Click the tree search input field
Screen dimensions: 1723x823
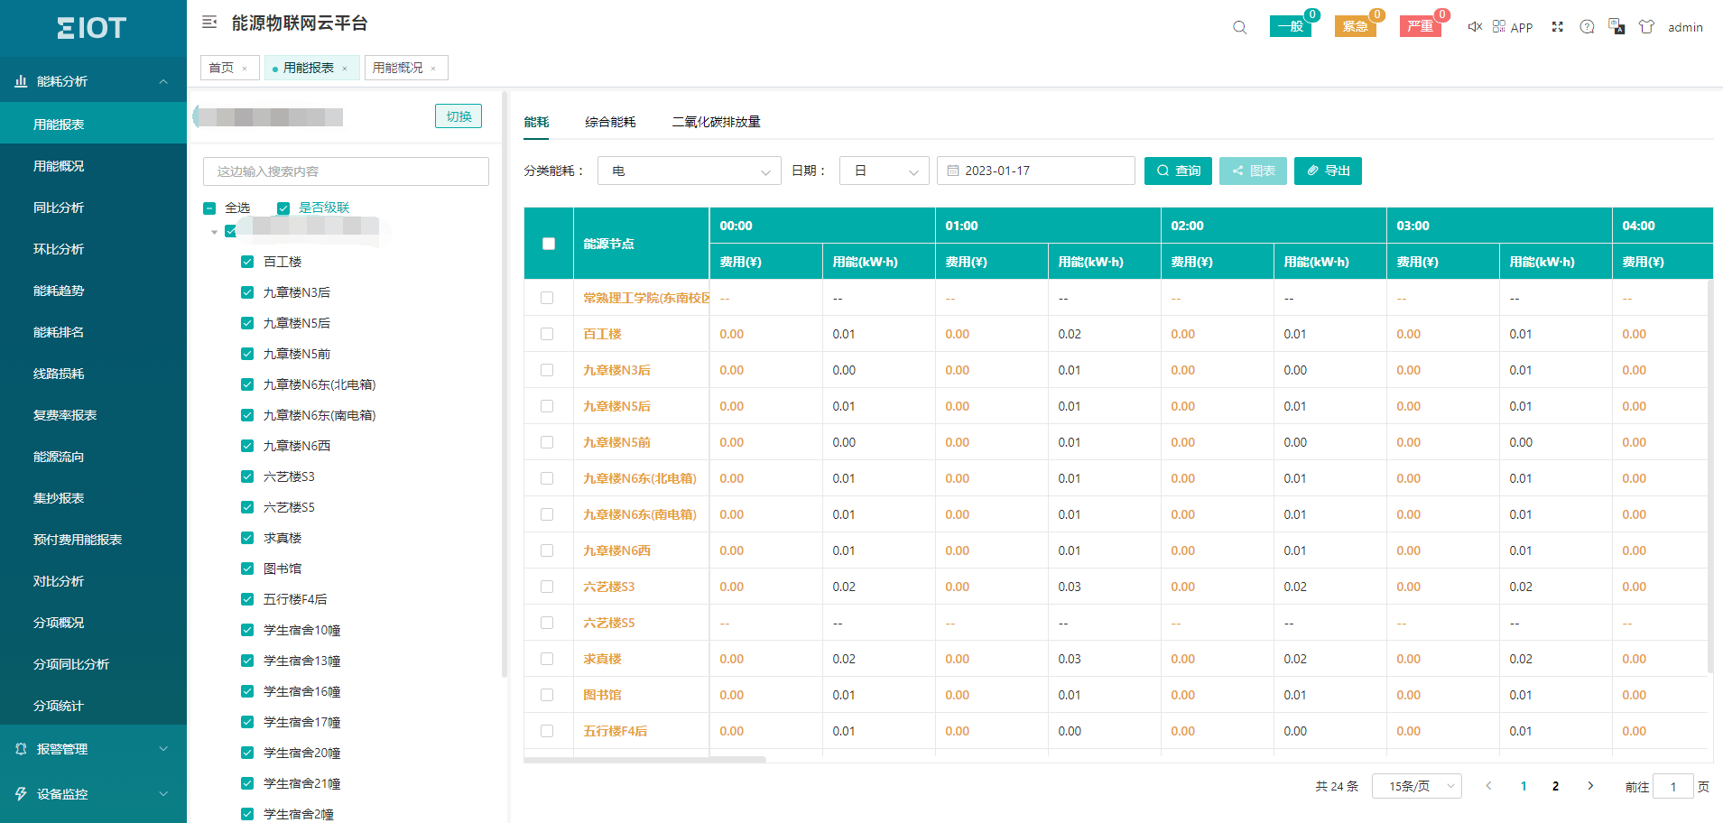346,171
